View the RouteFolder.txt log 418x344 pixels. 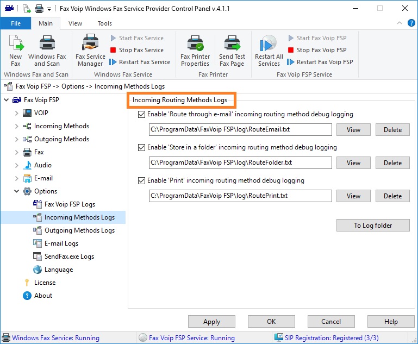coord(353,163)
